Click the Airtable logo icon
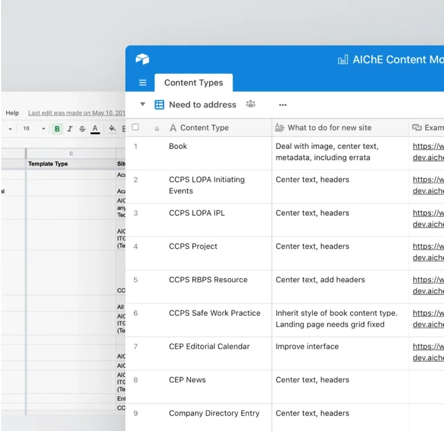444x431 pixels. tap(142, 59)
